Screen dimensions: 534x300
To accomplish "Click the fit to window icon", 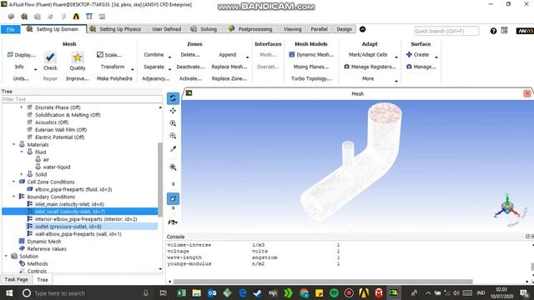I will [x=173, y=167].
